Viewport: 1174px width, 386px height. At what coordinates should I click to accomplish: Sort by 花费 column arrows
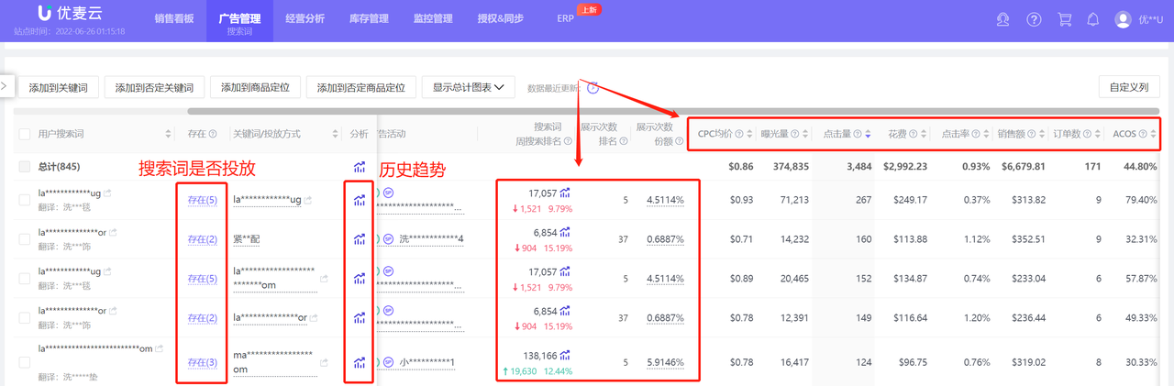[924, 134]
